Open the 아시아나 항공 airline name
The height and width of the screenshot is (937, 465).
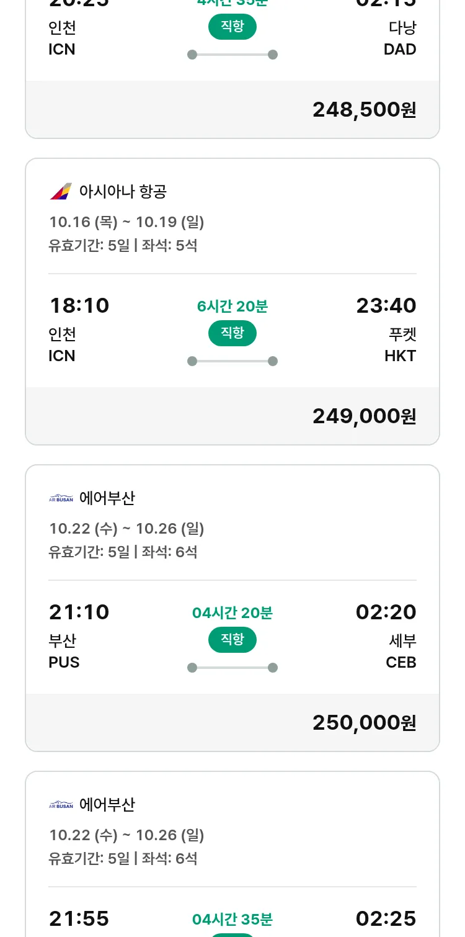[x=123, y=191]
